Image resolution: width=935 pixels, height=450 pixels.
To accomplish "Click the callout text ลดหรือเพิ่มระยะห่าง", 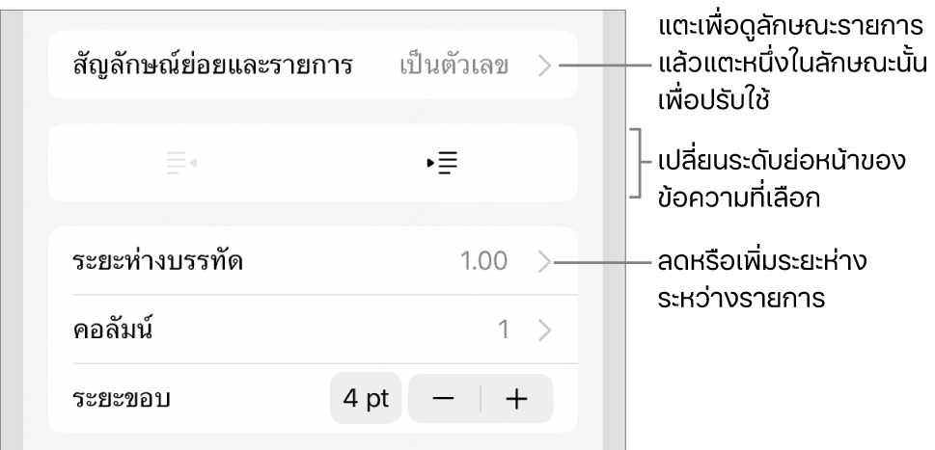I will [762, 262].
